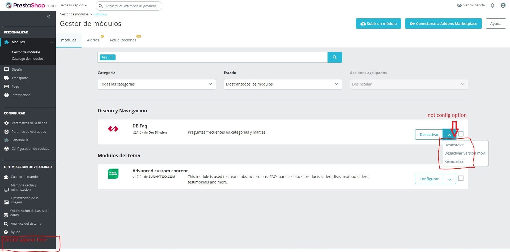The image size is (510, 252).
Task: Collapse the Modulos sidebar section chevron
Action: point(52,42)
